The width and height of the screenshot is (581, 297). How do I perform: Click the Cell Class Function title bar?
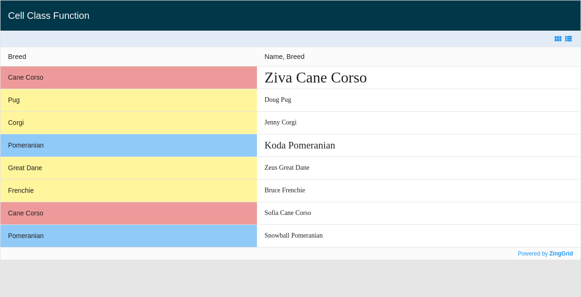click(49, 16)
